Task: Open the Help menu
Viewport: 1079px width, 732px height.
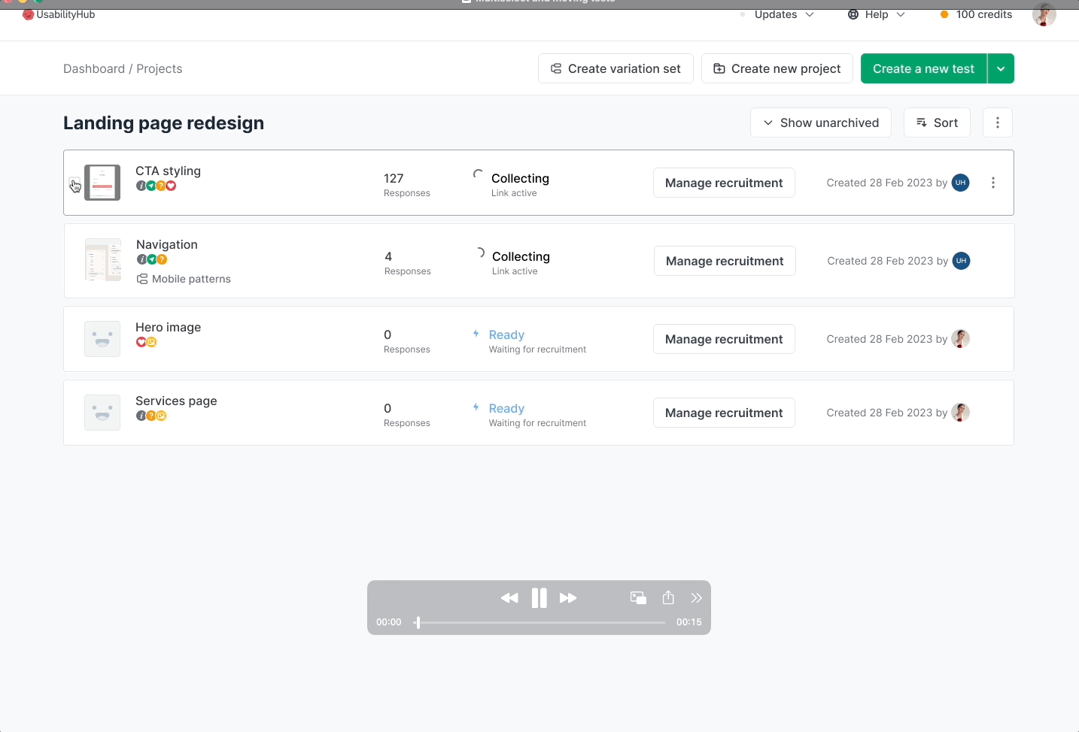Action: pyautogui.click(x=877, y=14)
